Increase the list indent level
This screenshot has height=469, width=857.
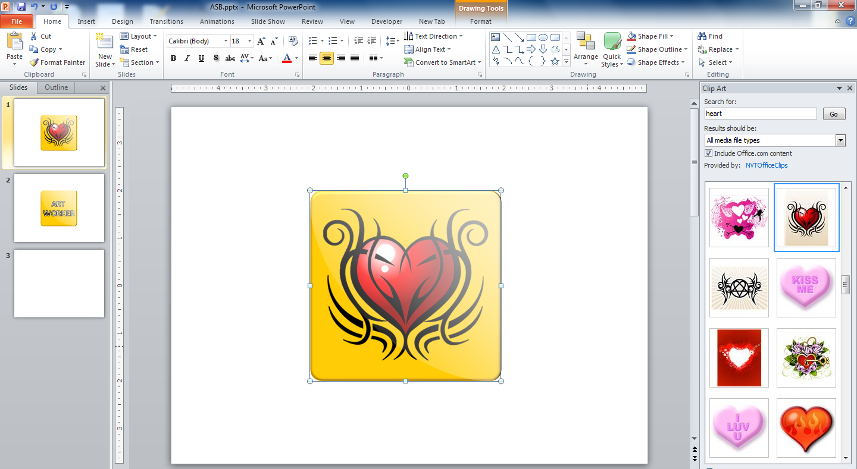[x=373, y=41]
